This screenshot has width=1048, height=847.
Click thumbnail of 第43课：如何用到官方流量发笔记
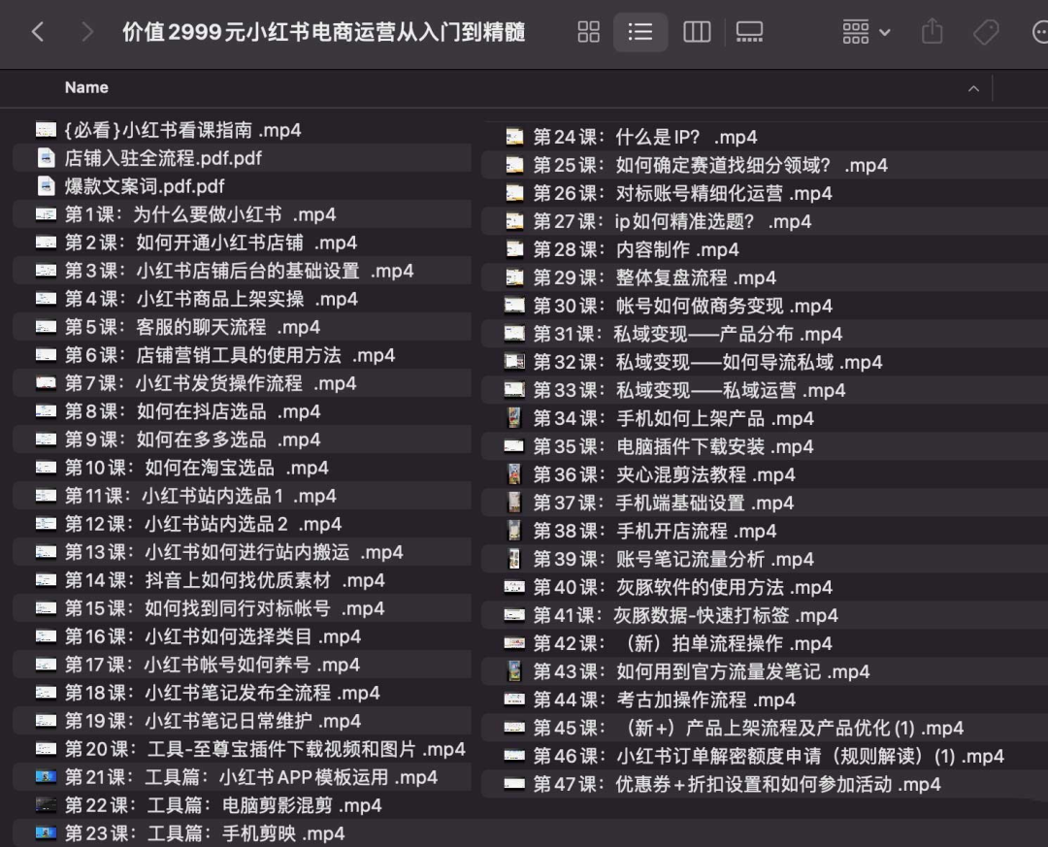click(514, 671)
